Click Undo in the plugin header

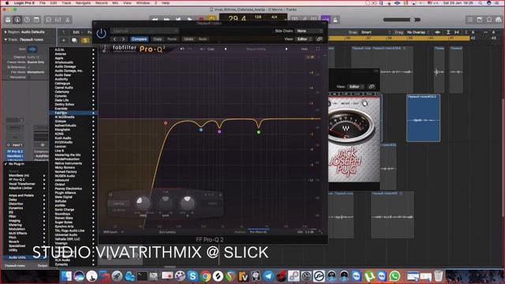click(189, 39)
